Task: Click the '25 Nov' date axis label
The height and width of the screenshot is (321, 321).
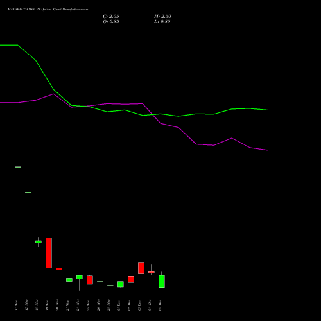Action: [x=88, y=305]
